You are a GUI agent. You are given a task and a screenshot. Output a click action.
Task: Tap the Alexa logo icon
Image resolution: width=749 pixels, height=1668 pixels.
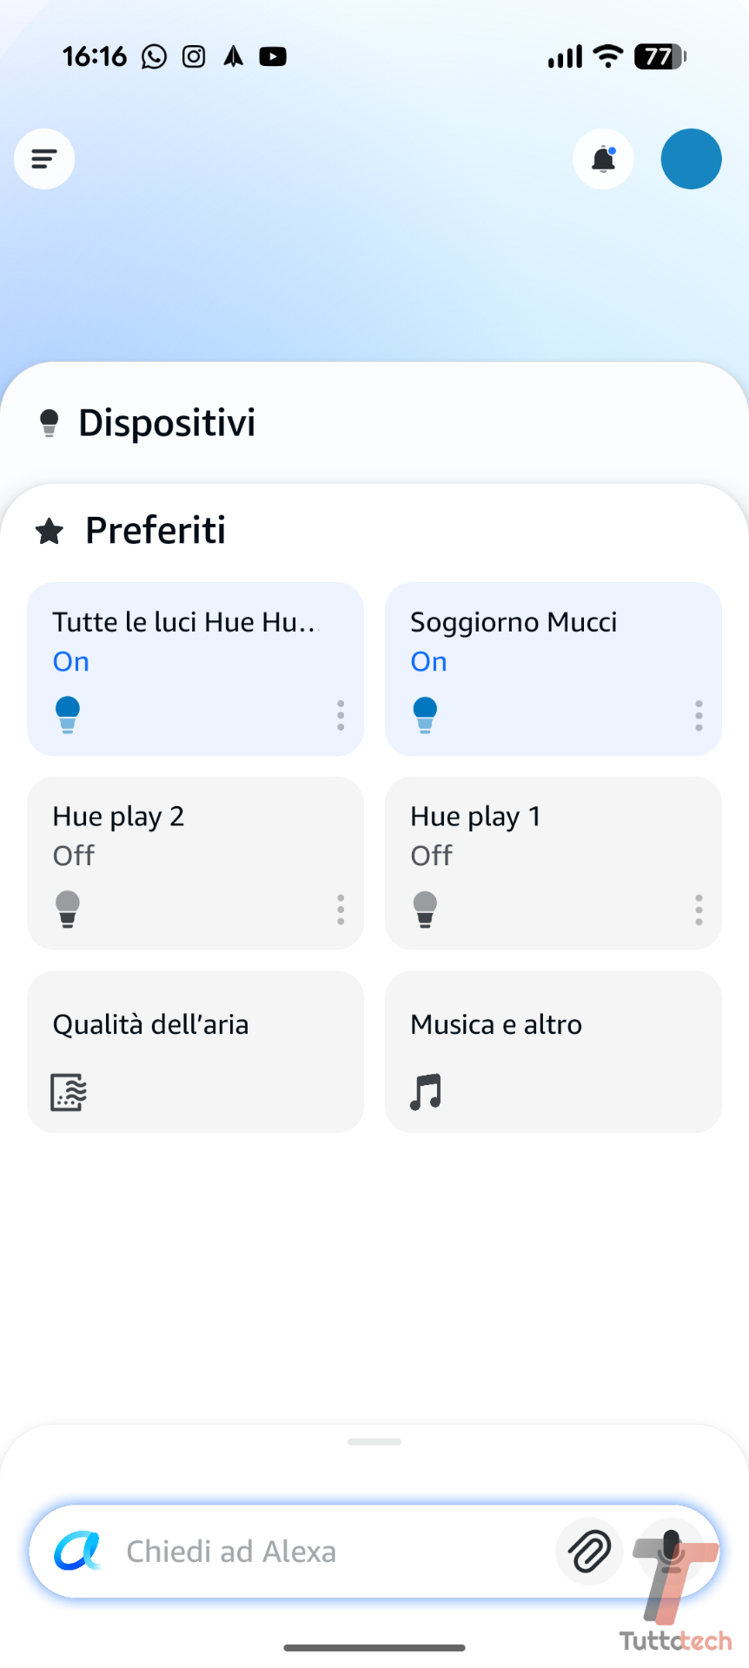point(77,1552)
